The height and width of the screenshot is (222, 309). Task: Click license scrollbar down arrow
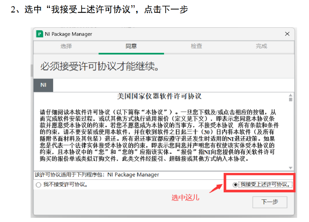point(291,168)
